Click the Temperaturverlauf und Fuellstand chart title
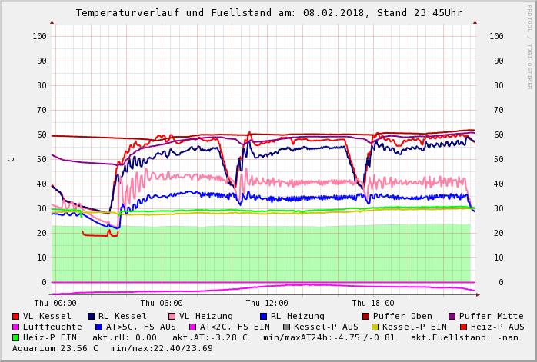537x362 pixels. [269, 13]
